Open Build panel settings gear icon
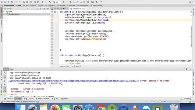Image resolution: width=195 pixels, height=110 pixels. [187, 69]
